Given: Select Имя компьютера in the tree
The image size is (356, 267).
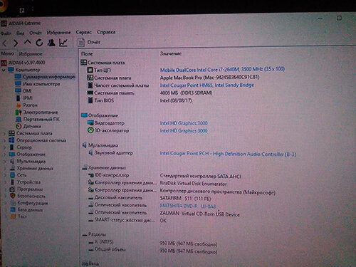Looking at the screenshot, I should coord(38,84).
